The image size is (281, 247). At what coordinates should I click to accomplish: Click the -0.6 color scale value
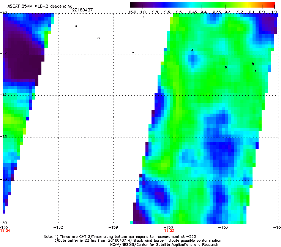[166, 12]
